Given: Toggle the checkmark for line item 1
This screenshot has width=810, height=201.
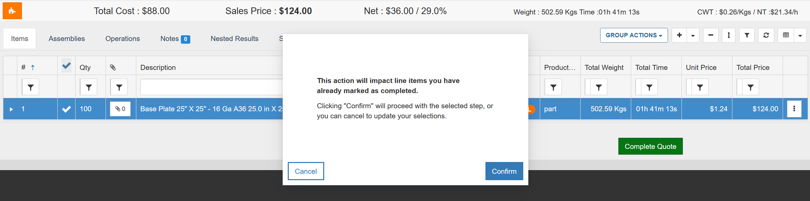Looking at the screenshot, I should click(x=66, y=109).
